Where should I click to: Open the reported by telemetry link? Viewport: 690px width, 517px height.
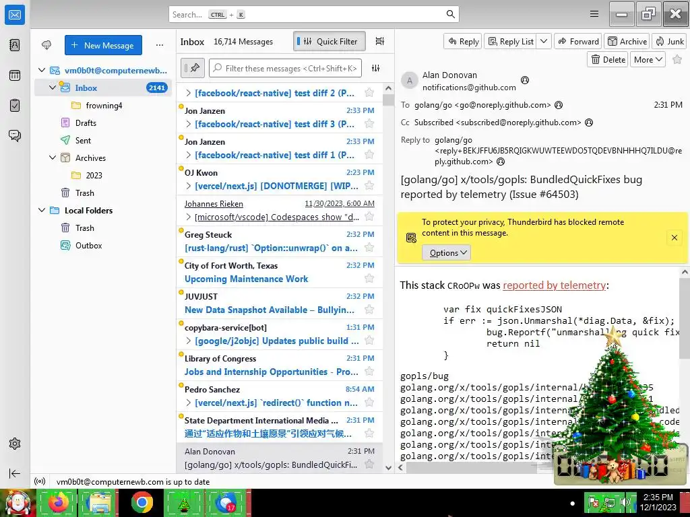[554, 285]
